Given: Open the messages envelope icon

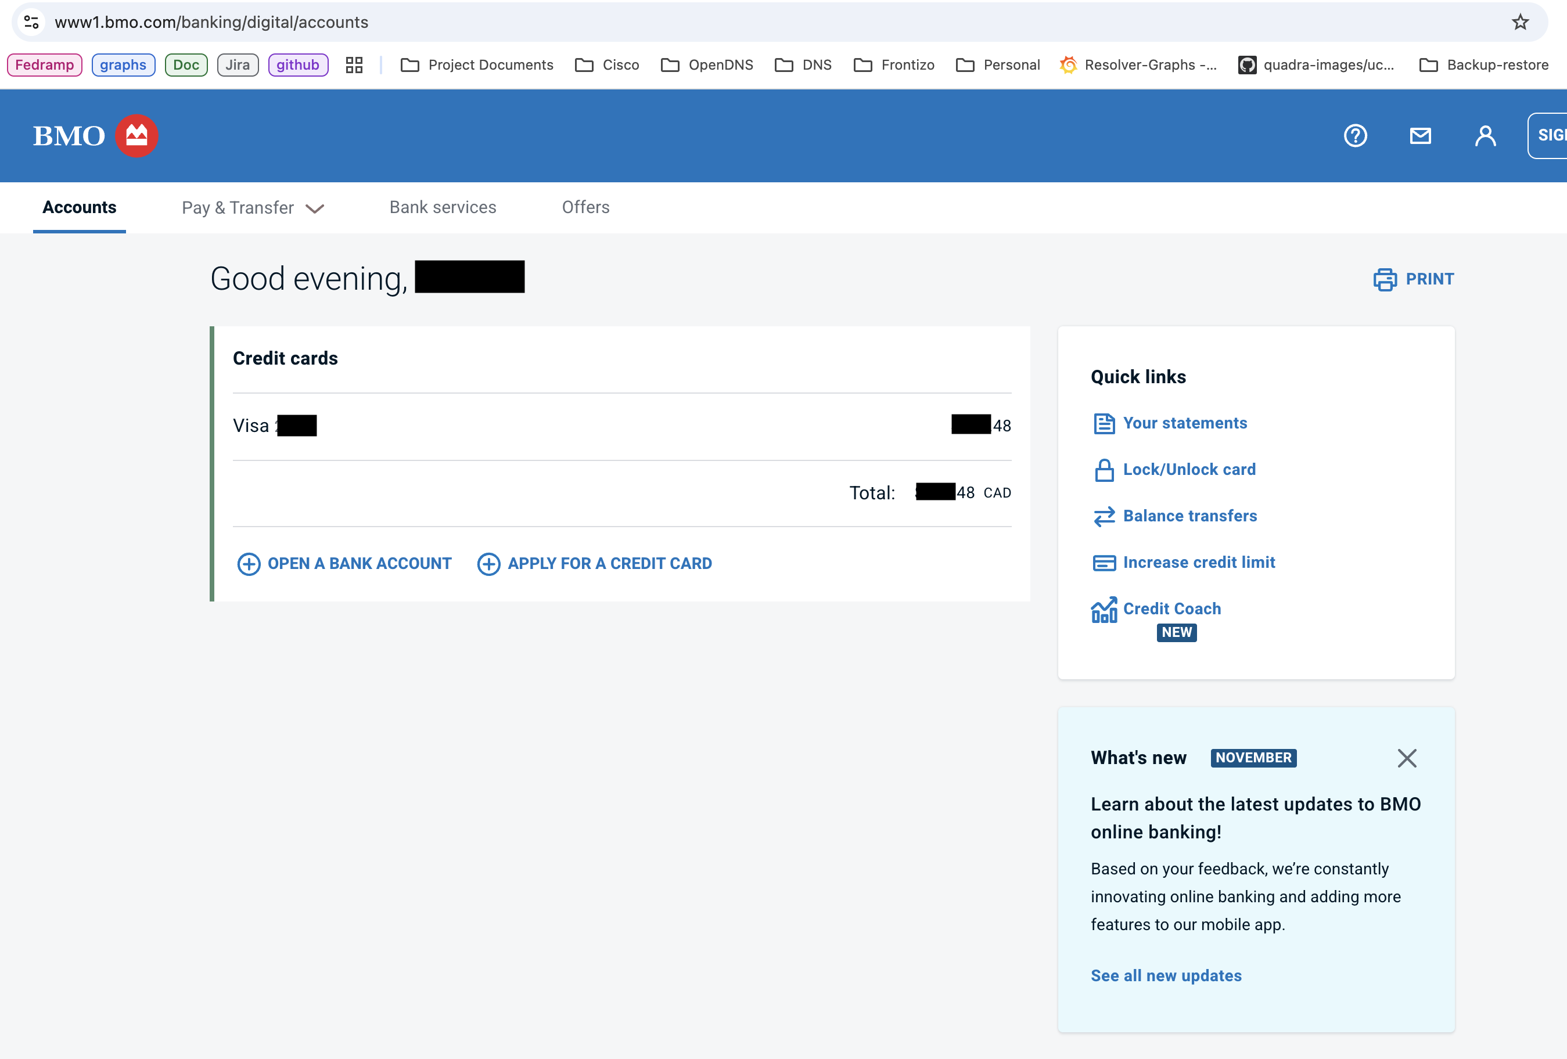Looking at the screenshot, I should click(x=1420, y=135).
